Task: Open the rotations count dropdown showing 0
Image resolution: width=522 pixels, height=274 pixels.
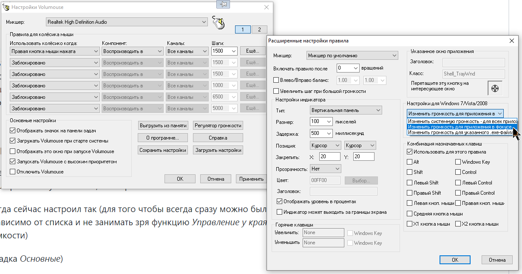Action: click(x=348, y=67)
